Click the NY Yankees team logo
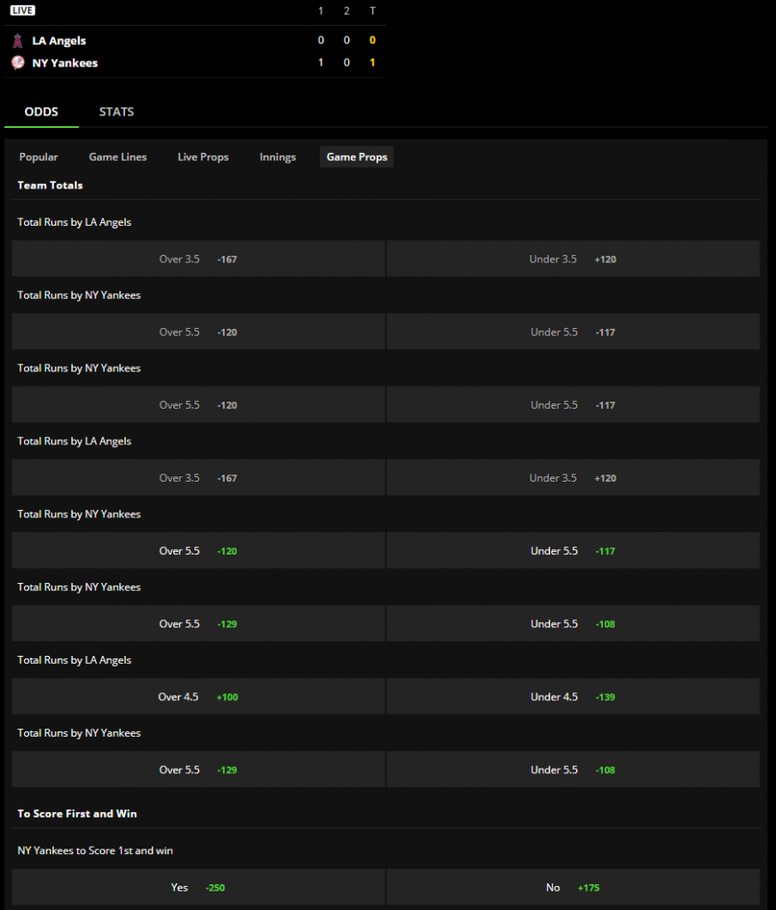This screenshot has height=910, width=776. [18, 63]
